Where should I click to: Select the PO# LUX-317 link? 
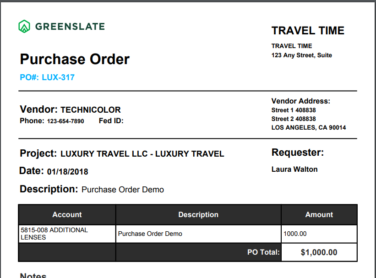point(47,77)
